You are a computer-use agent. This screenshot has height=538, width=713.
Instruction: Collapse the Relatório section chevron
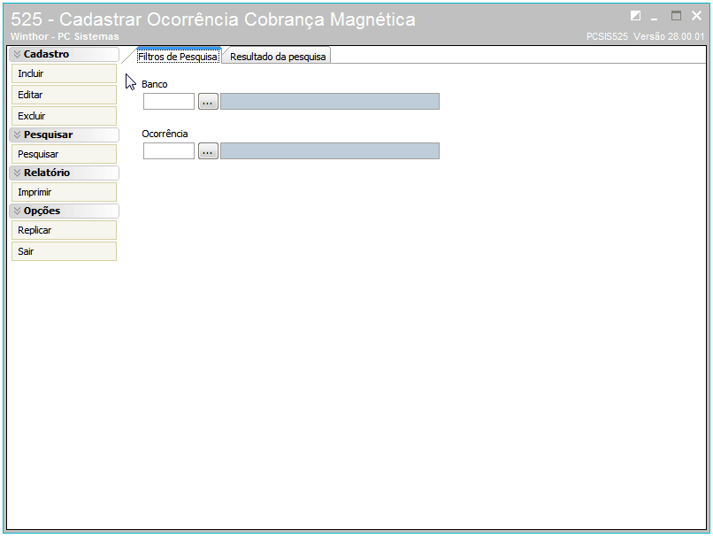pos(17,173)
